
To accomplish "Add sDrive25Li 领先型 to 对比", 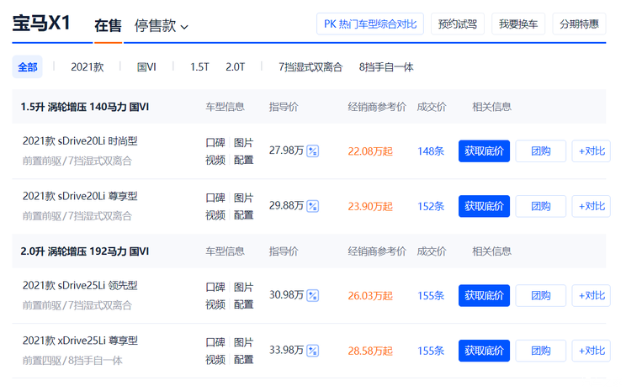I will [592, 296].
